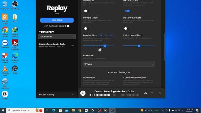Image resolution: width=201 pixels, height=113 pixels.
Task: Open Microsoft Edge from the taskbar
Action: [54, 110]
